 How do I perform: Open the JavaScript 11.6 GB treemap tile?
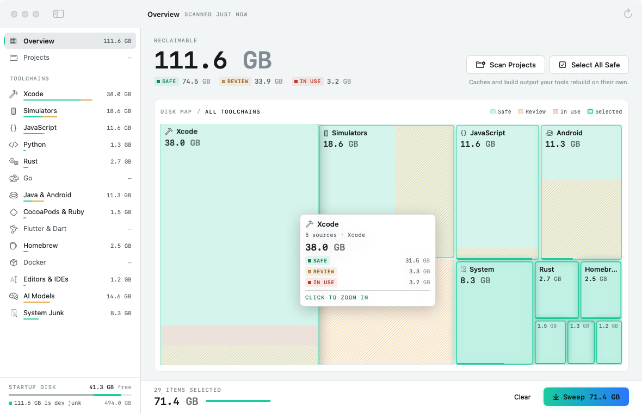[x=497, y=192]
